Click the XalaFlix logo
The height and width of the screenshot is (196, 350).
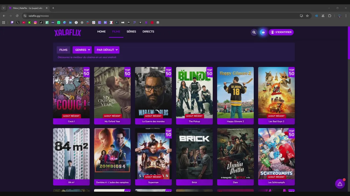point(68,33)
